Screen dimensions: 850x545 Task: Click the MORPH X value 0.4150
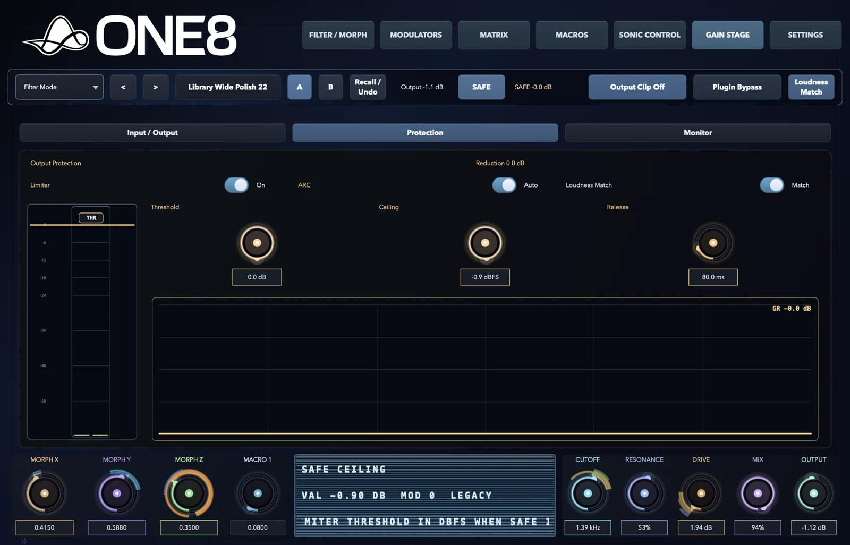[45, 527]
